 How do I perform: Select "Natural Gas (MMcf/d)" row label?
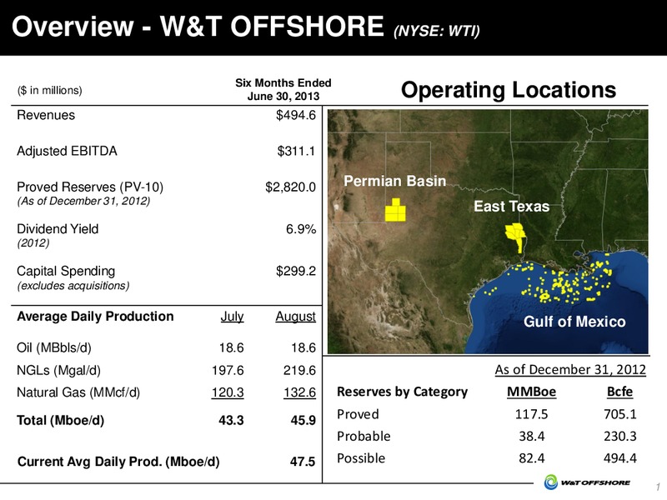click(78, 392)
